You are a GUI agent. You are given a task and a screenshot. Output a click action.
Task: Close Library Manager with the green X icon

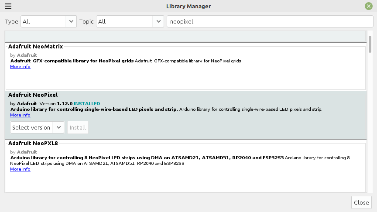368,6
